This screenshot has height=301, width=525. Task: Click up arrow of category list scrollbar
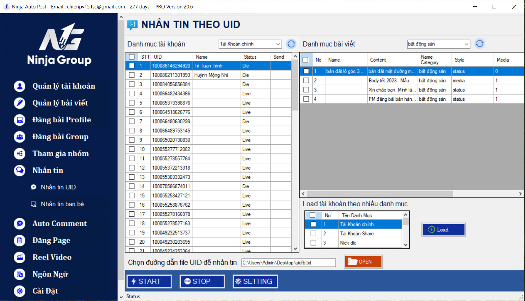[406, 215]
